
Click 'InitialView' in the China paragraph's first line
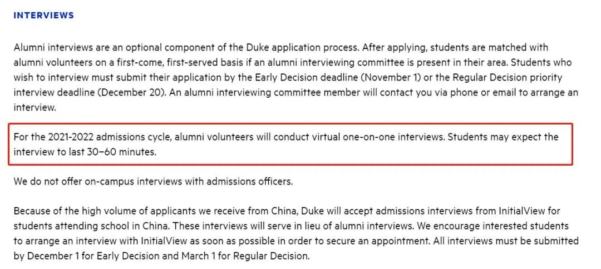(x=526, y=211)
